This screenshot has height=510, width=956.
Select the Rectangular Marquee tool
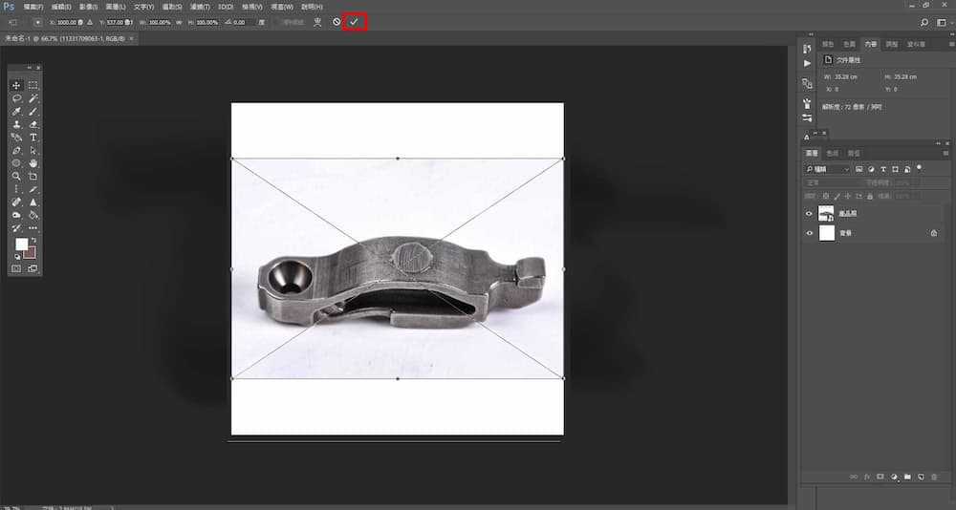coord(33,85)
